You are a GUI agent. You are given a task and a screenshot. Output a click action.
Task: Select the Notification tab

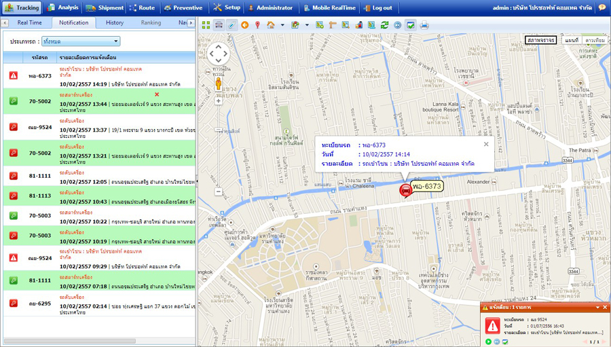tap(73, 22)
